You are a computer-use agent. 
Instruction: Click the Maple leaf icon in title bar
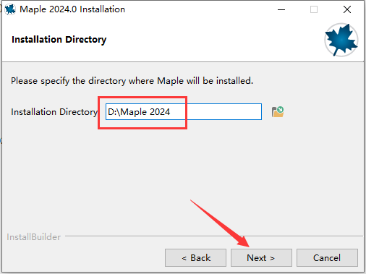[10, 9]
